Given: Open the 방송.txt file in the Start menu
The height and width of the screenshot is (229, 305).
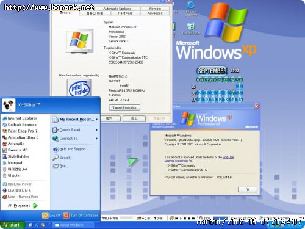Looking at the screenshot, I should [x=12, y=175].
